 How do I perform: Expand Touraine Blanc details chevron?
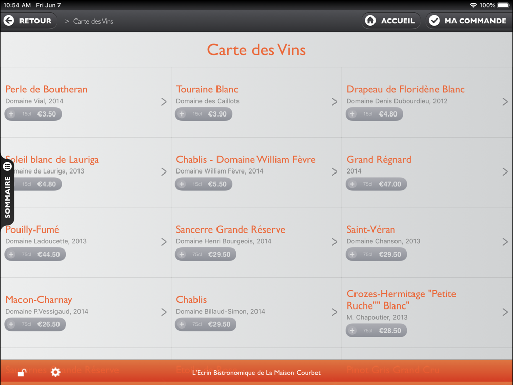pyautogui.click(x=334, y=102)
